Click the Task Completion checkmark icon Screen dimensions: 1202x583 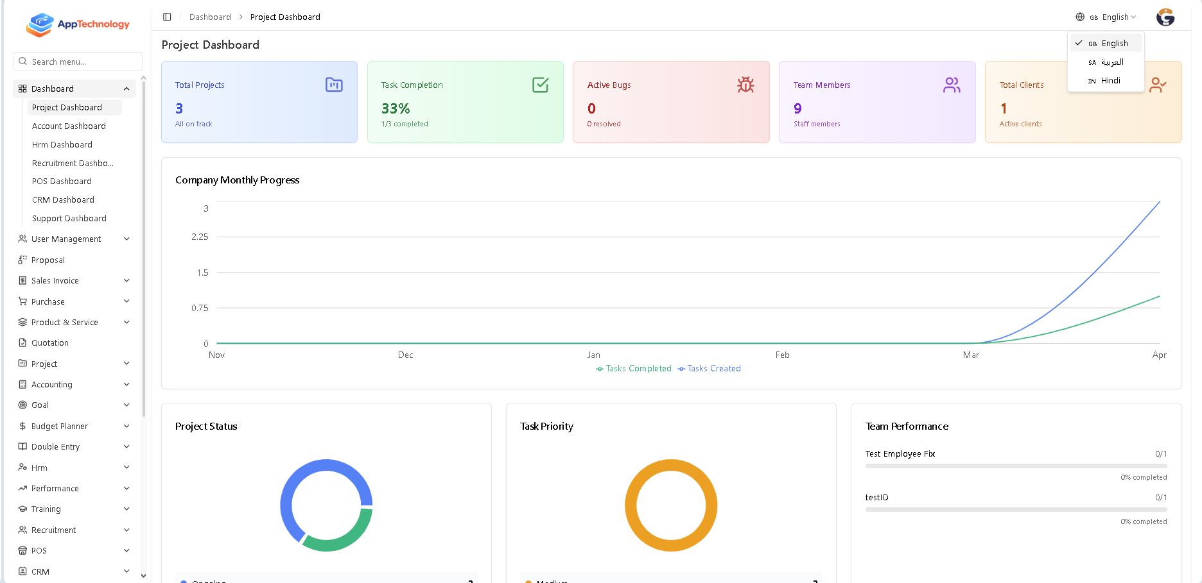(x=540, y=85)
